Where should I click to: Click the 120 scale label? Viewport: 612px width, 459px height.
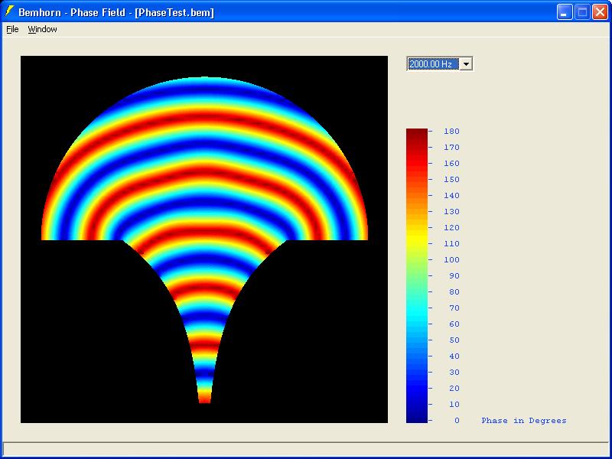click(x=451, y=227)
